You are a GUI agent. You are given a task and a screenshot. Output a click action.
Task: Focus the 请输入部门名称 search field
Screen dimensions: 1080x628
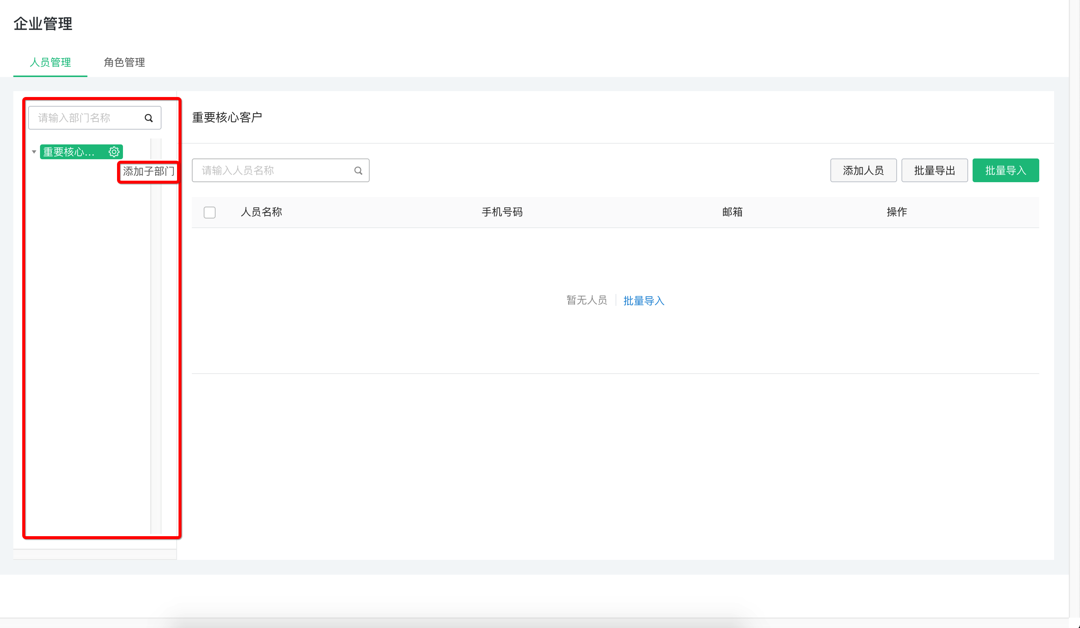95,118
